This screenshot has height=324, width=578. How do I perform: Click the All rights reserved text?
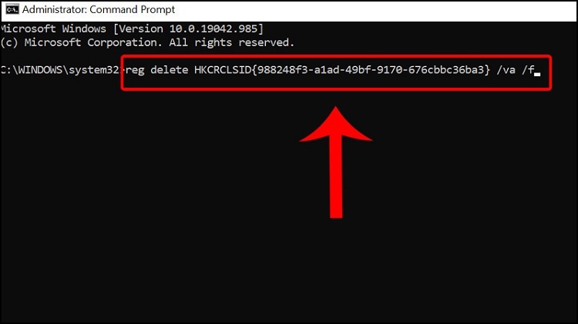tap(231, 42)
